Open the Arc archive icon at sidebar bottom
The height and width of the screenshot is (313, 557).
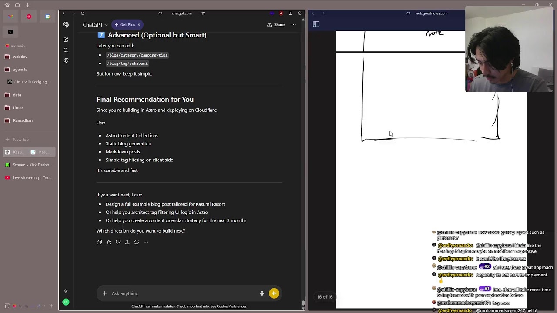[7, 306]
